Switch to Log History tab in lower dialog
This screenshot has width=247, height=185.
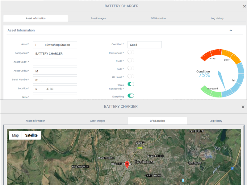pyautogui.click(x=216, y=121)
